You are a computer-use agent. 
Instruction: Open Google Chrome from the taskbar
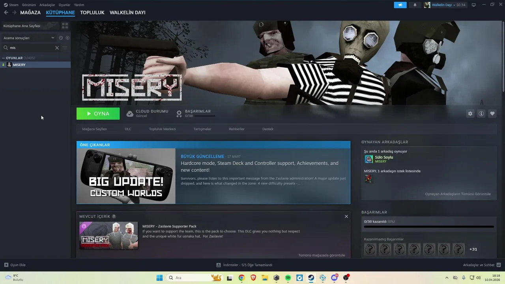pyautogui.click(x=241, y=278)
